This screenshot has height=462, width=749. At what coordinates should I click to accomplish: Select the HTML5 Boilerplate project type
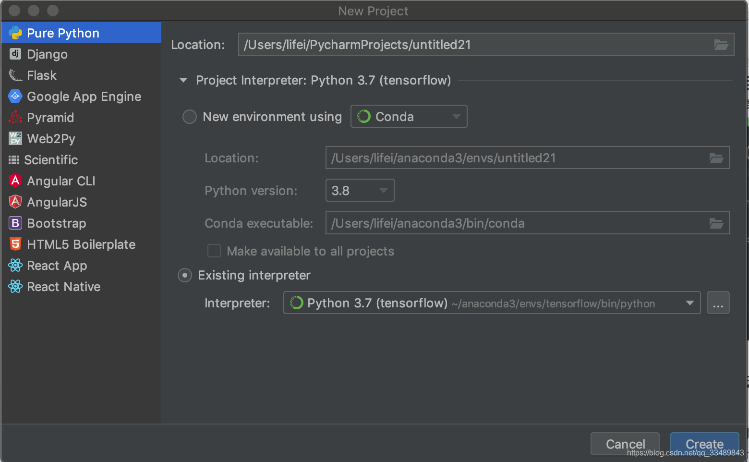(81, 244)
